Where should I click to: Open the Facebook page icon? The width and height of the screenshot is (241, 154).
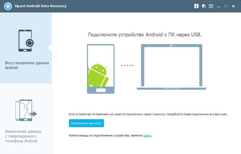point(196,6)
